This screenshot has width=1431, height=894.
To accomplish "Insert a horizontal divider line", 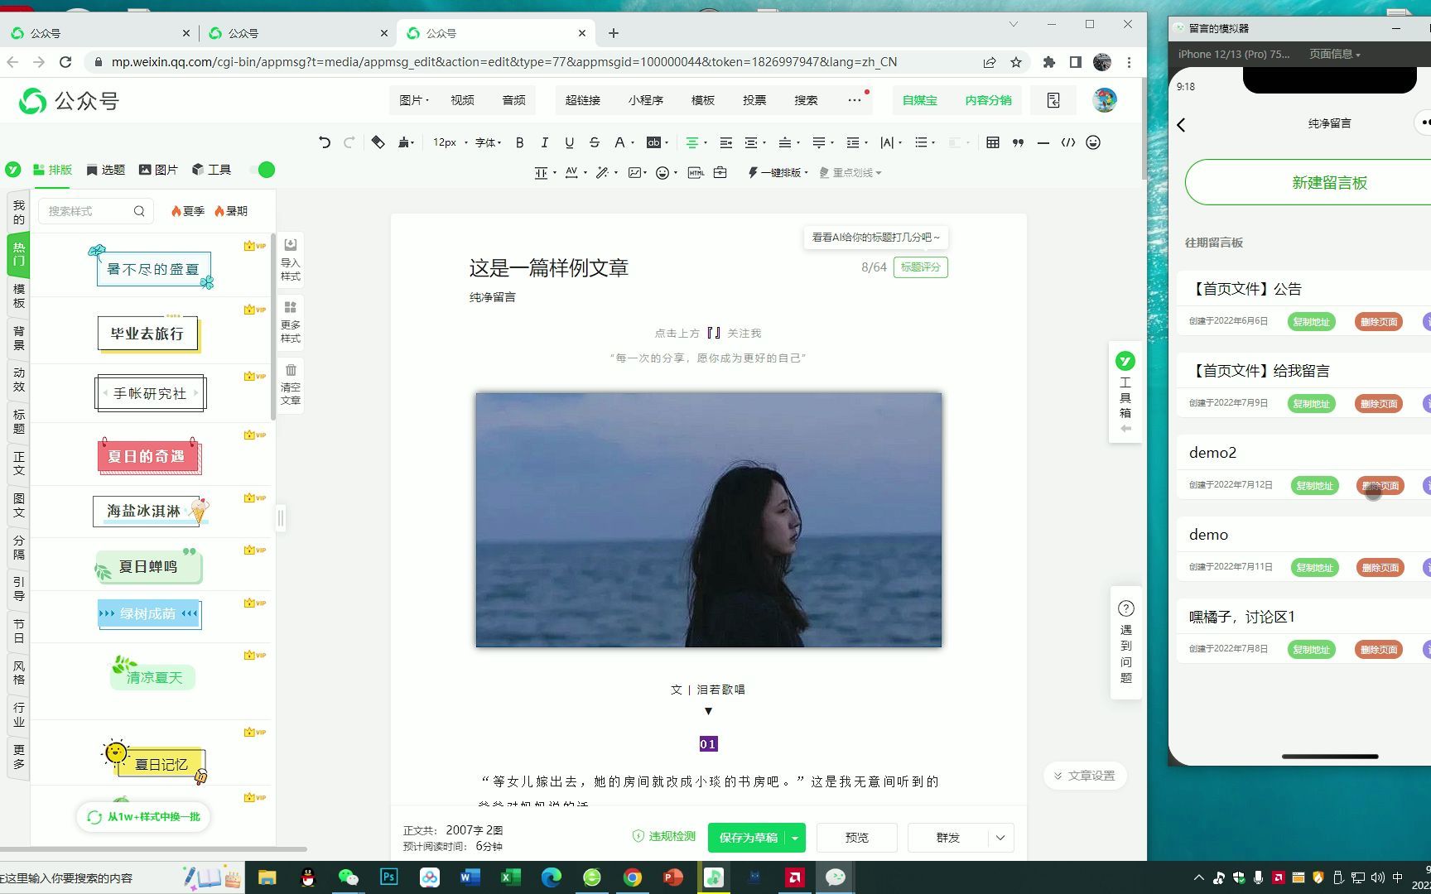I will 1043,142.
